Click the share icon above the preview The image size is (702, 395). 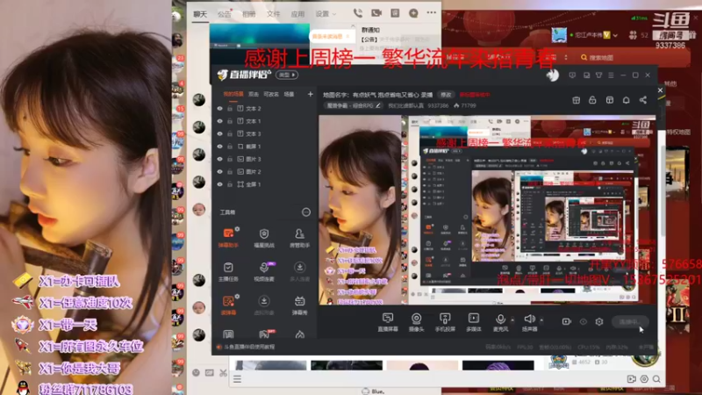tap(643, 100)
